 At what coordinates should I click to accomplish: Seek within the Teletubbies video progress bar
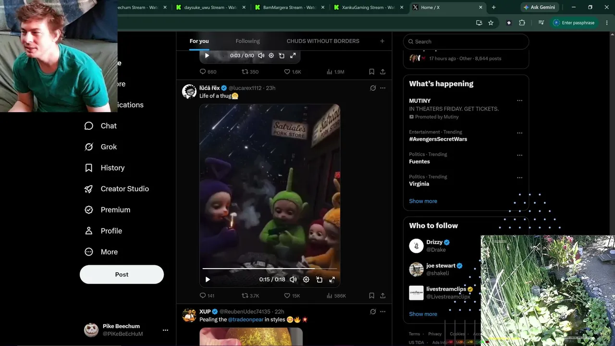[270, 269]
